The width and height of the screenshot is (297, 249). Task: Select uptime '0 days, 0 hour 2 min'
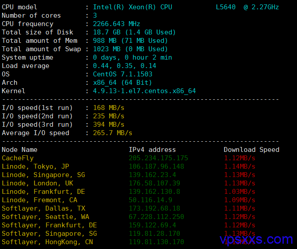[x=132, y=57]
